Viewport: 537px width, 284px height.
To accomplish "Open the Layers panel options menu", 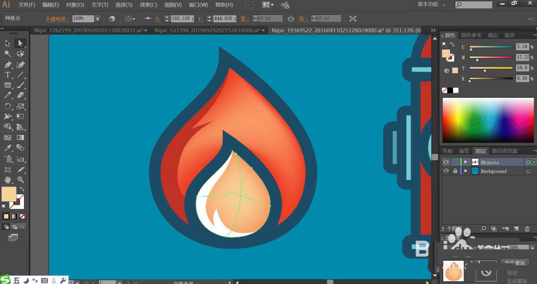I will pyautogui.click(x=534, y=151).
